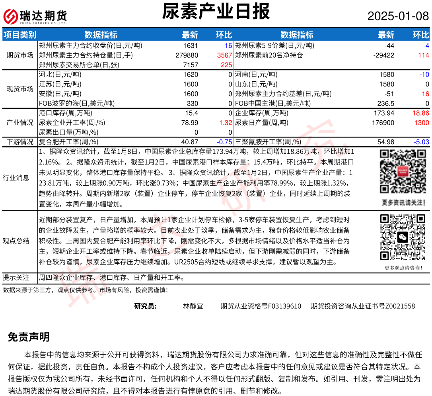The height and width of the screenshot is (396, 432).
Task: Click the 下游情况 row label
Action: click(x=19, y=142)
